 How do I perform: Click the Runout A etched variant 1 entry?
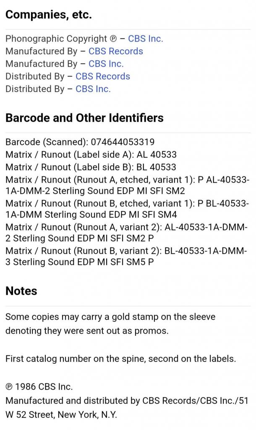pos(127,185)
